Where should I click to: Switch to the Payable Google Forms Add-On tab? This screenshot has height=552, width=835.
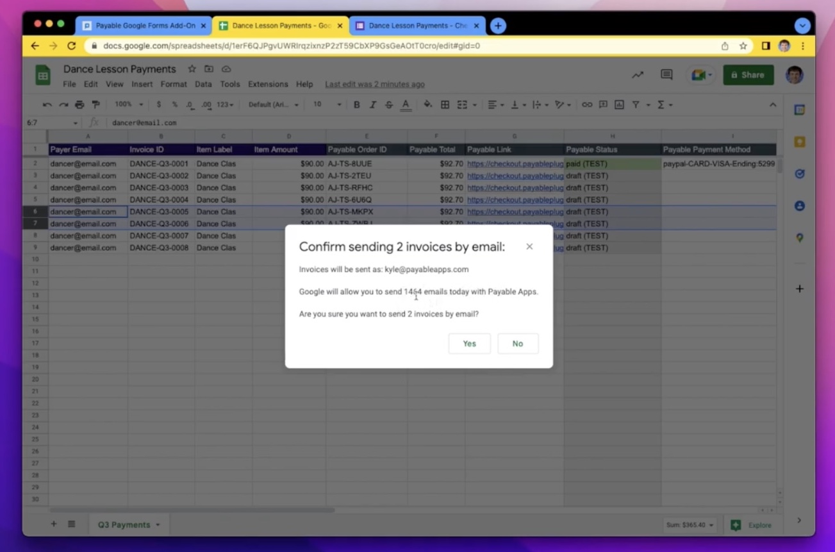pyautogui.click(x=144, y=26)
